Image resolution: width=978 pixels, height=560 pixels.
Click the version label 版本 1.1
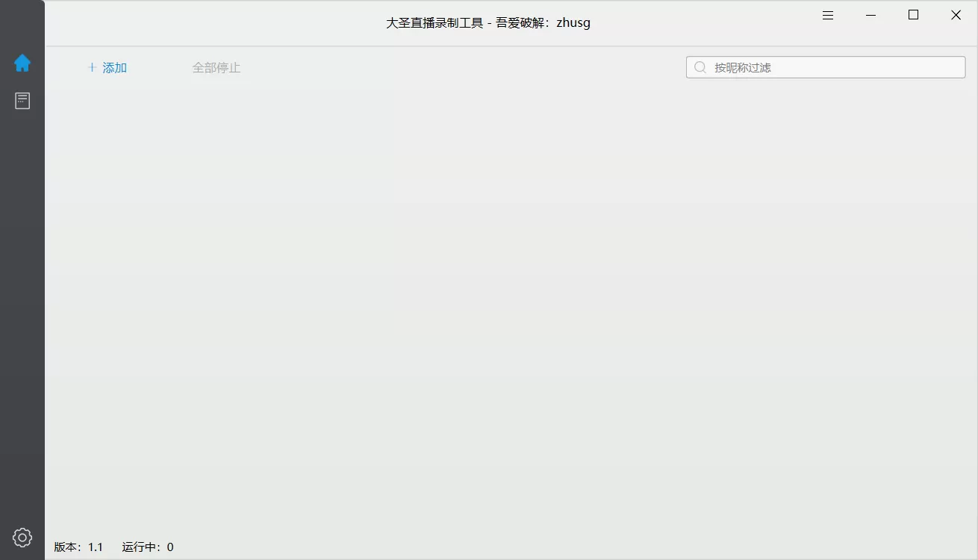pyautogui.click(x=78, y=547)
